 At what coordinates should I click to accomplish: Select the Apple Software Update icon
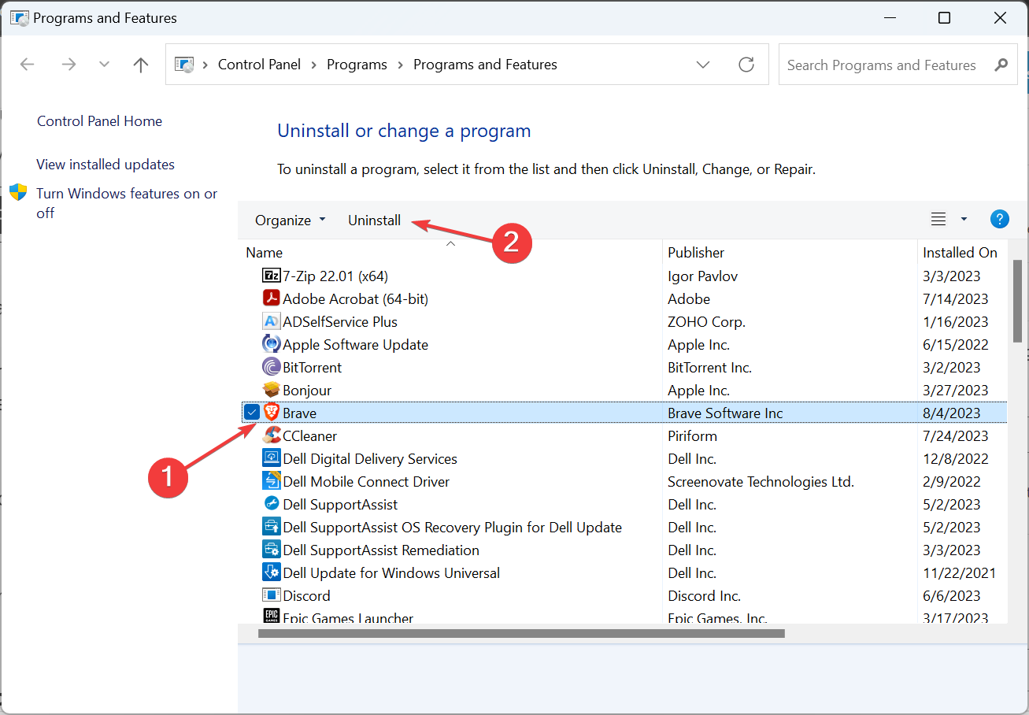point(270,344)
